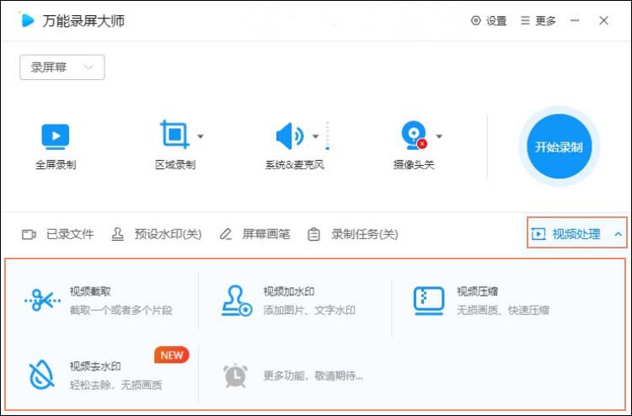
Task: Expand the camera dropdown arrow
Action: (x=439, y=136)
